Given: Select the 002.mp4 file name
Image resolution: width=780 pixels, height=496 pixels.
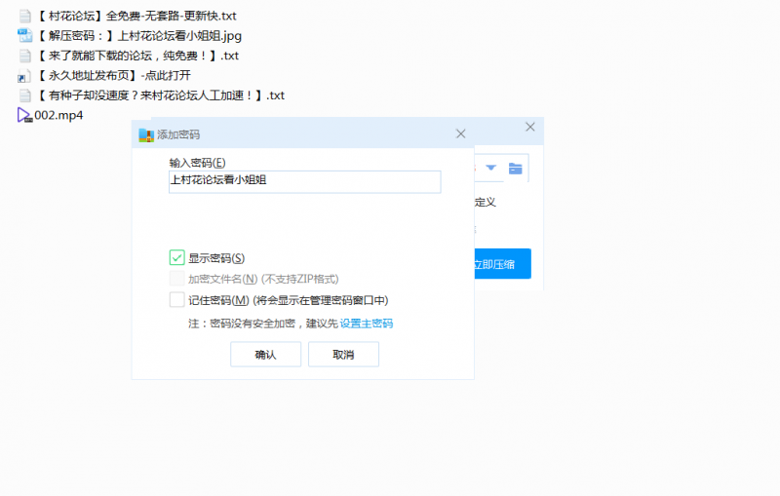Looking at the screenshot, I should click(59, 115).
